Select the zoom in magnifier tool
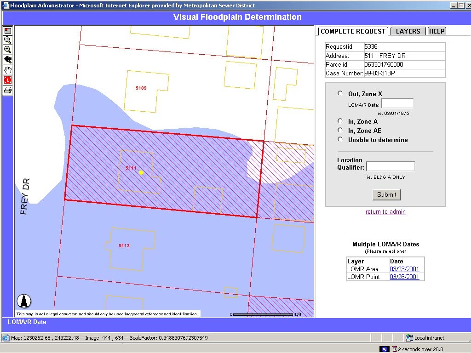The image size is (471, 353). (x=8, y=40)
